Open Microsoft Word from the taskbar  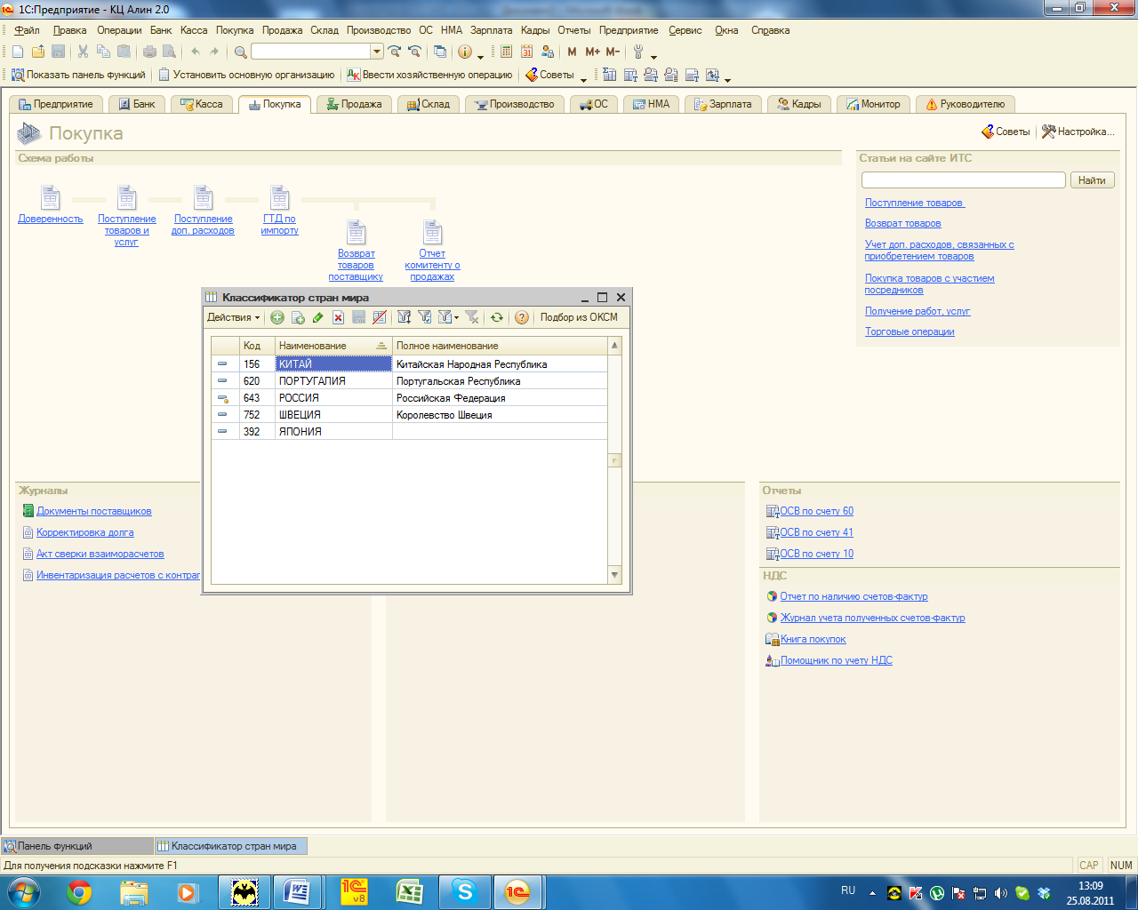coord(297,891)
